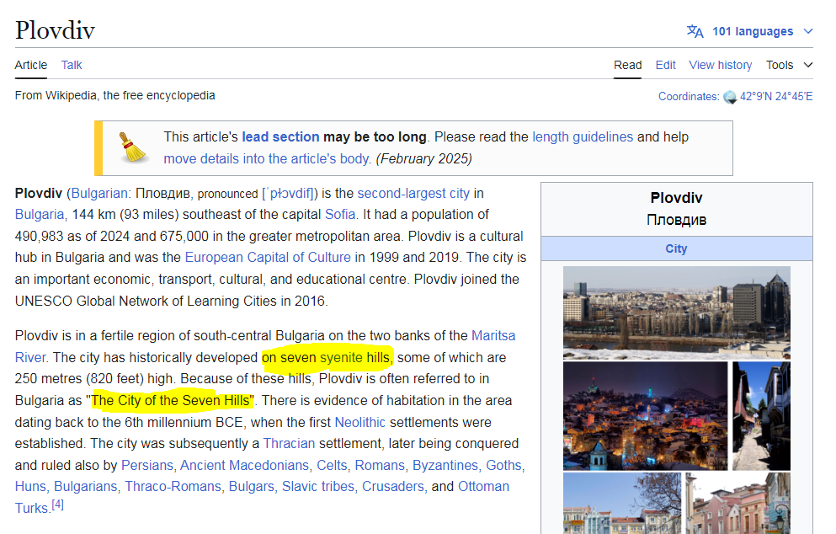836x534 pixels.
Task: Open the Celts link
Action: point(332,466)
